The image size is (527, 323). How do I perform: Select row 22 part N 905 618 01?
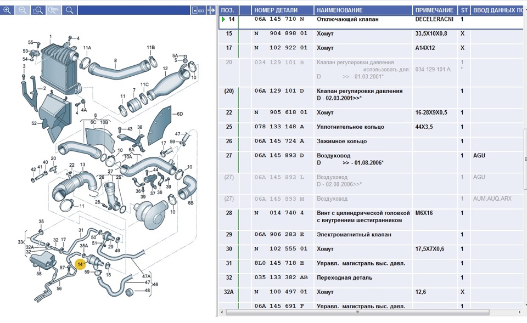pyautogui.click(x=281, y=112)
